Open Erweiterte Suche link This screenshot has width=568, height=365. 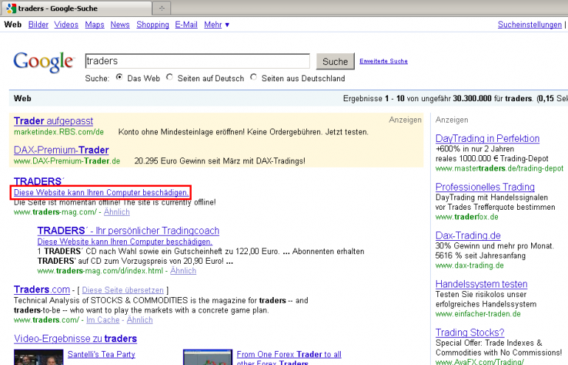[x=384, y=61]
